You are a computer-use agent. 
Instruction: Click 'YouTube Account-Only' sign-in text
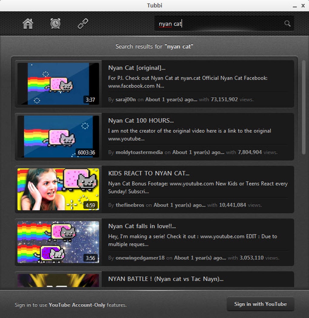click(77, 305)
